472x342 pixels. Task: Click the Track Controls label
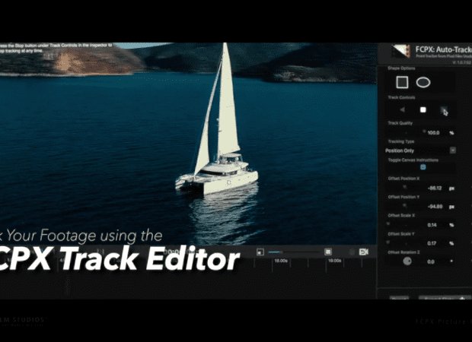click(401, 97)
